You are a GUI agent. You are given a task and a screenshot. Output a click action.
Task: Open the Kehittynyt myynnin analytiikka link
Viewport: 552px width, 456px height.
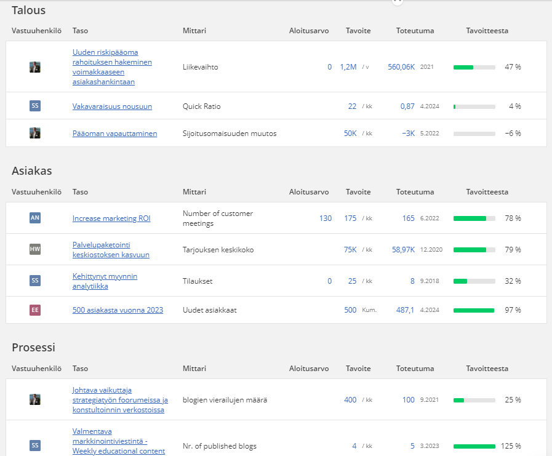point(105,281)
